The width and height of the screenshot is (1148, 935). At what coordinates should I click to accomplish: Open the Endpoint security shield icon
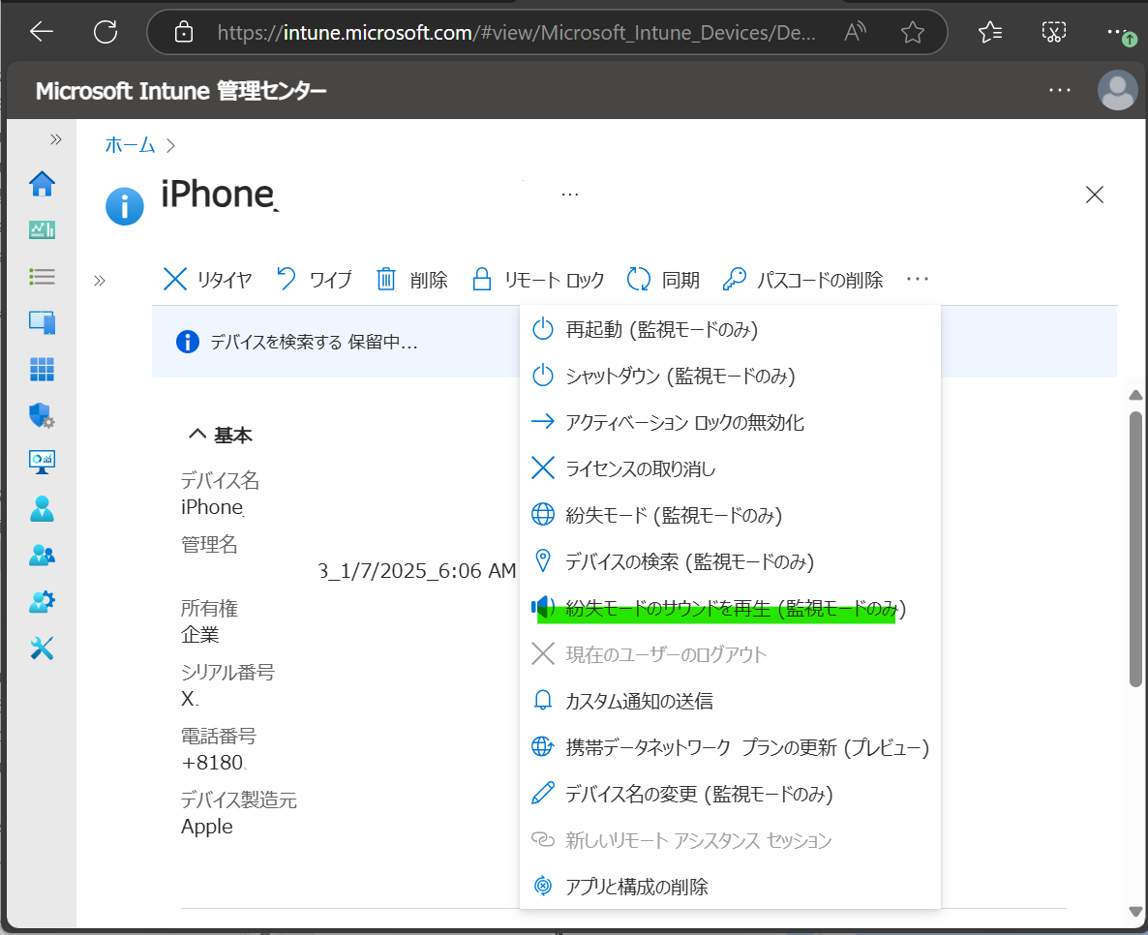[x=42, y=415]
